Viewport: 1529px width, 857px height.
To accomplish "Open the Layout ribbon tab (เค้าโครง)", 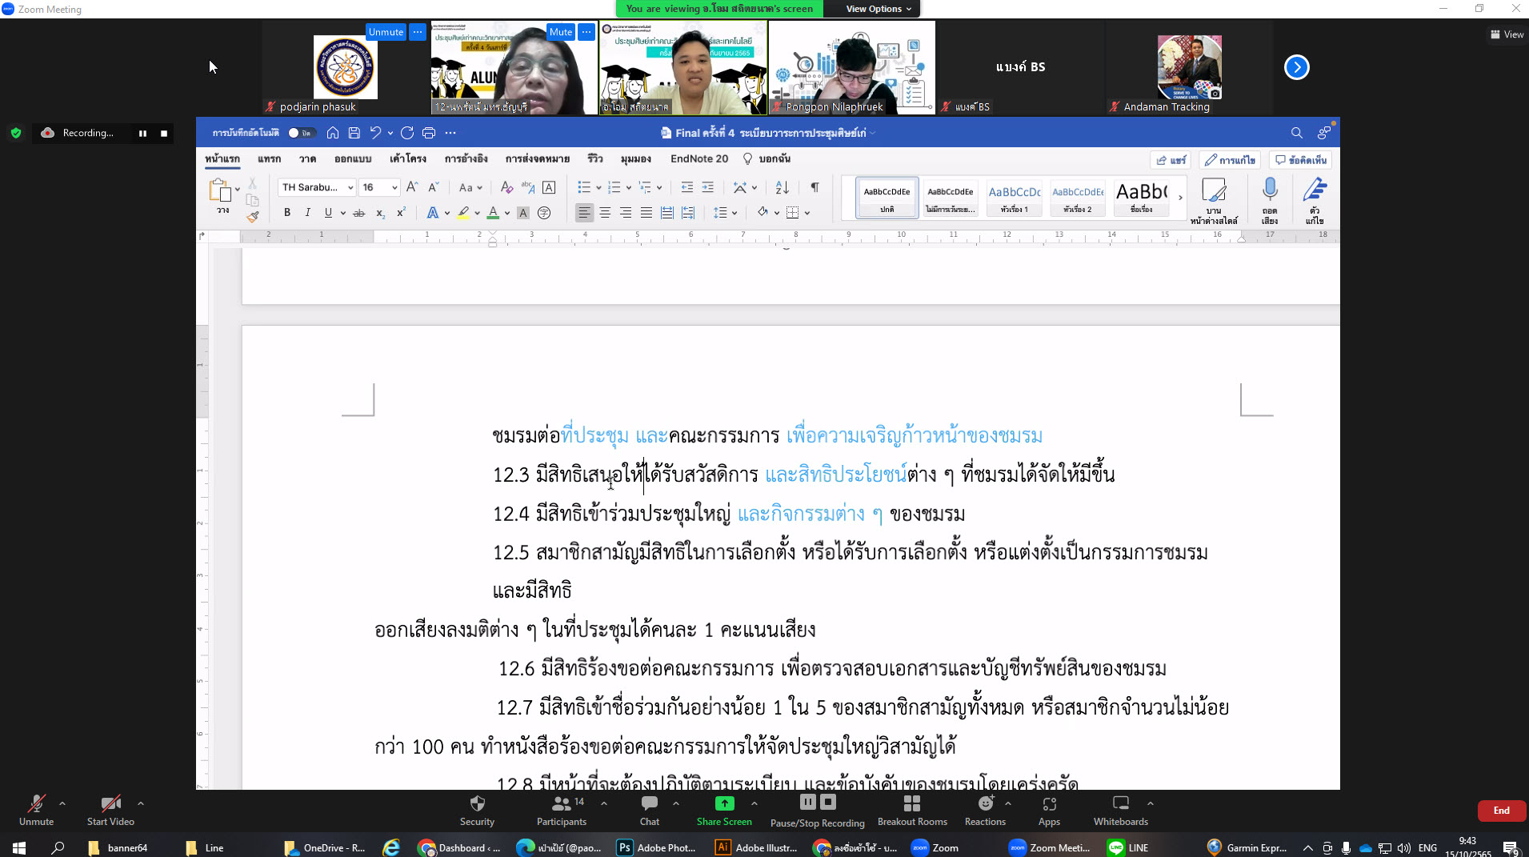I will (408, 158).
